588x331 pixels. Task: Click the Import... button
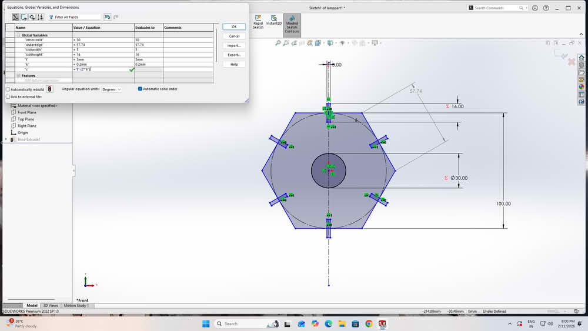234,45
